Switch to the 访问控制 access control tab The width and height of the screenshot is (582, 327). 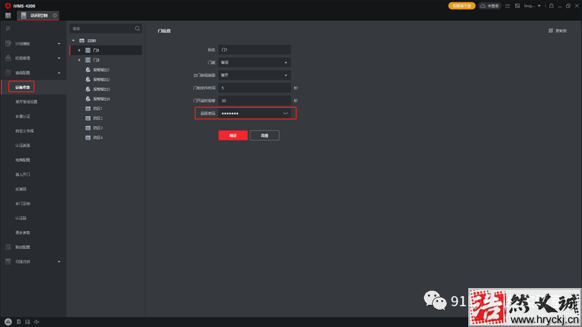[39, 15]
